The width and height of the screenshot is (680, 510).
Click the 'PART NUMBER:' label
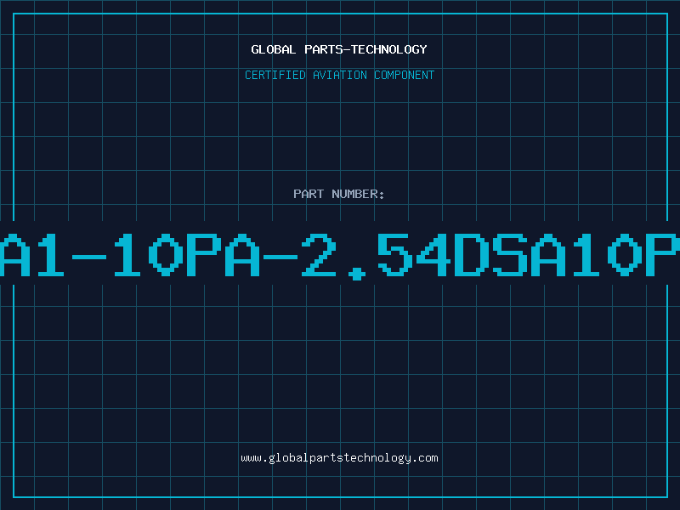[x=339, y=194]
